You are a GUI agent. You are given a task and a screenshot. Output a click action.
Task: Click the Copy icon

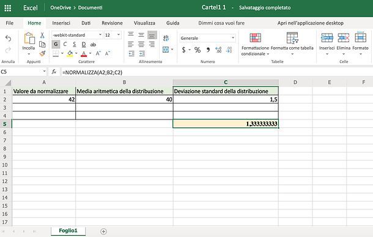pyautogui.click(x=42, y=44)
